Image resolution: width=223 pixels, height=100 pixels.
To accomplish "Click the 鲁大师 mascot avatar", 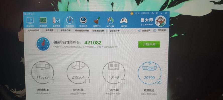I will [x=160, y=21].
